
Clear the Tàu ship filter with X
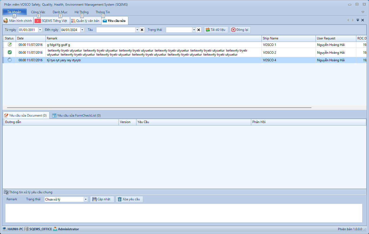point(142,30)
